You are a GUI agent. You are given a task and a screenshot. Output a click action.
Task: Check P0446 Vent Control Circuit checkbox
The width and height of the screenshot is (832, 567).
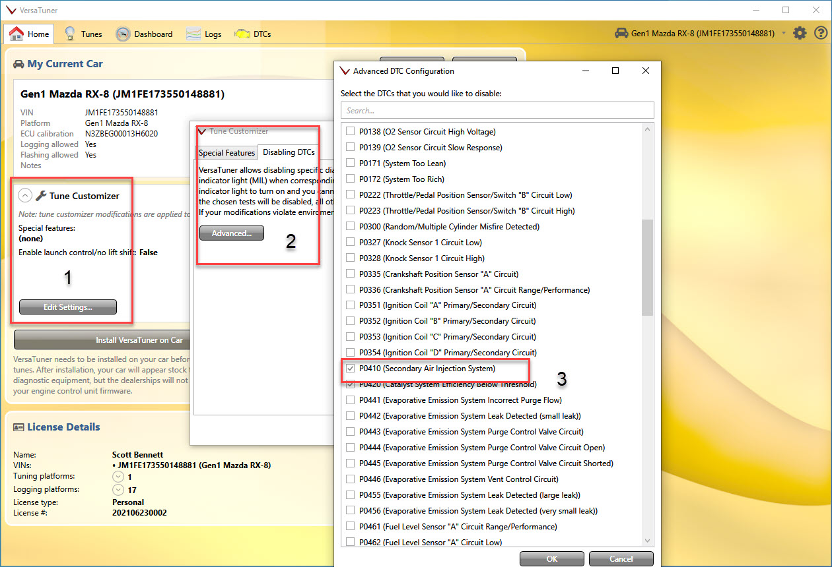350,479
